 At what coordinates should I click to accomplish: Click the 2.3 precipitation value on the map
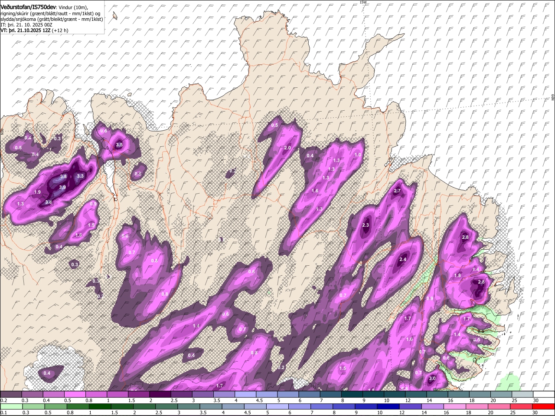pos(366,225)
